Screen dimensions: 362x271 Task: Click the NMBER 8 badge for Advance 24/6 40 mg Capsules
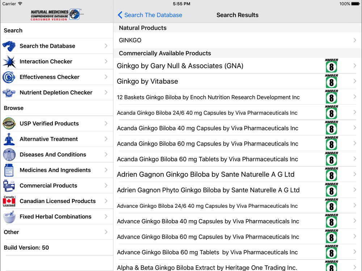(x=331, y=206)
